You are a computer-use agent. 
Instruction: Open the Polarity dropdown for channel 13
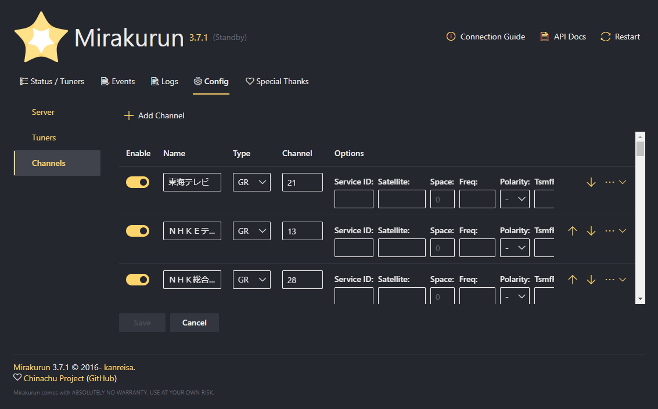click(x=515, y=248)
